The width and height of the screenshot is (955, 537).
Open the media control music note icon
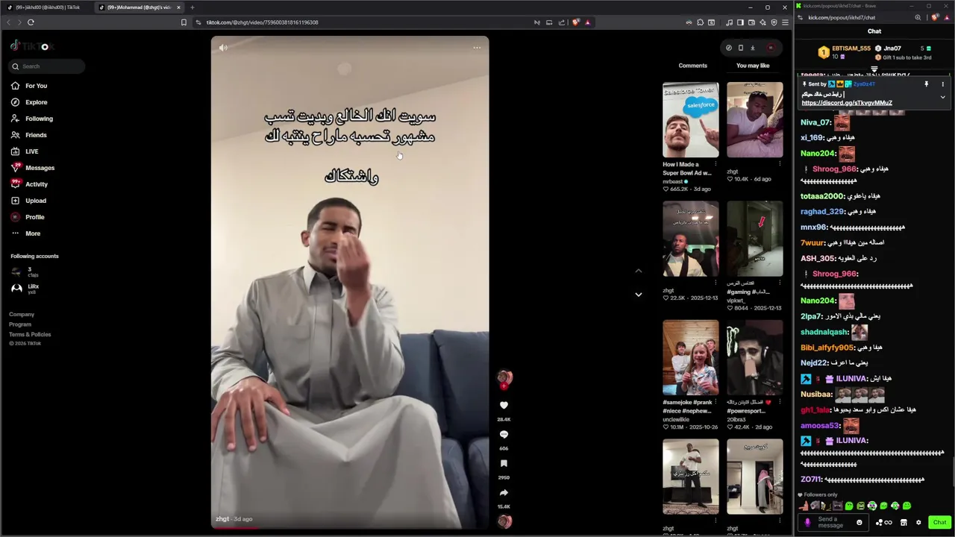click(x=729, y=22)
